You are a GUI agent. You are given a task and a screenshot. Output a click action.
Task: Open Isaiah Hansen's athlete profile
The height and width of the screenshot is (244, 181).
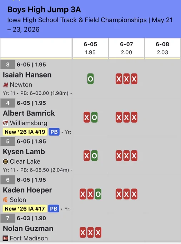[x=27, y=75]
